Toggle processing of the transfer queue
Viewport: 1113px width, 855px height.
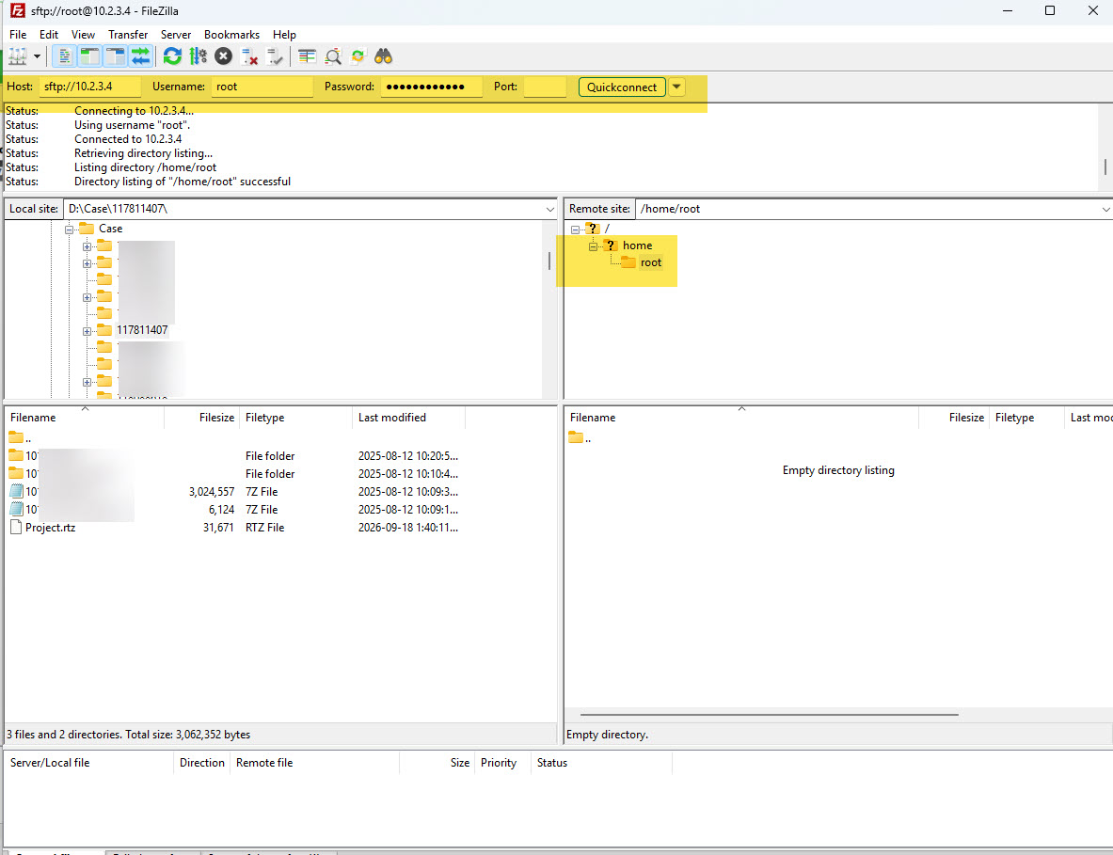198,56
